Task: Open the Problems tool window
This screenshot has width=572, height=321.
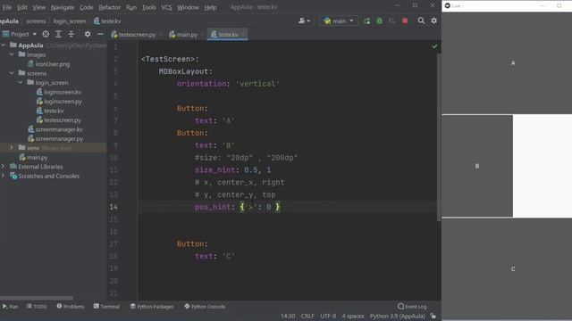Action: point(71,307)
